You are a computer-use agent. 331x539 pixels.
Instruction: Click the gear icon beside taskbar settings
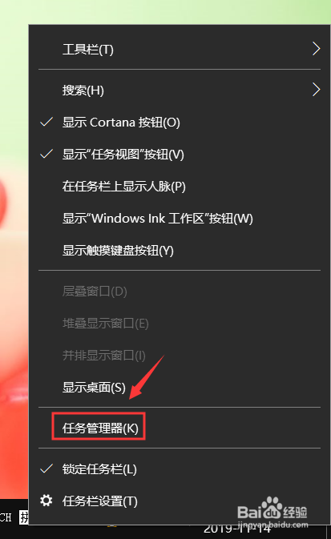click(46, 501)
